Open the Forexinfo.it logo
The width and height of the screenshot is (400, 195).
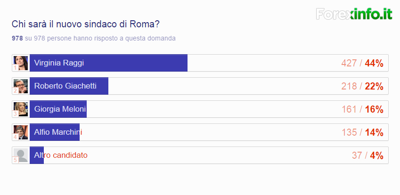tap(354, 14)
